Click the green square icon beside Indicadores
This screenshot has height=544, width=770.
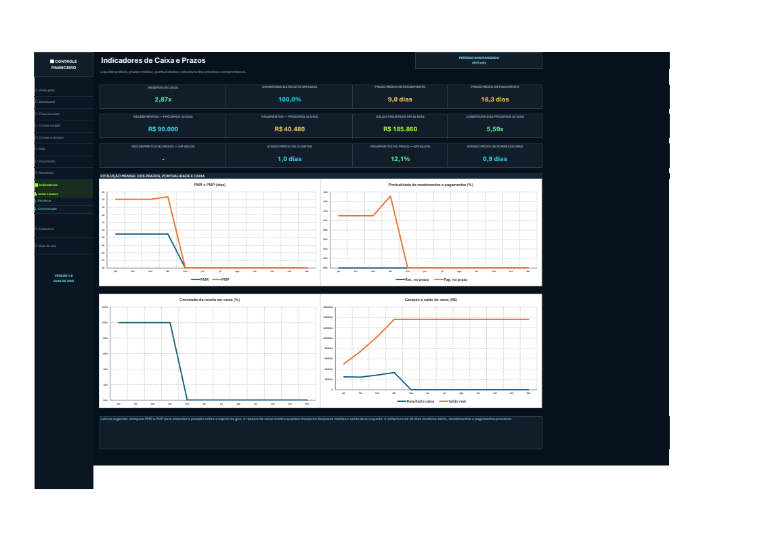(37, 185)
